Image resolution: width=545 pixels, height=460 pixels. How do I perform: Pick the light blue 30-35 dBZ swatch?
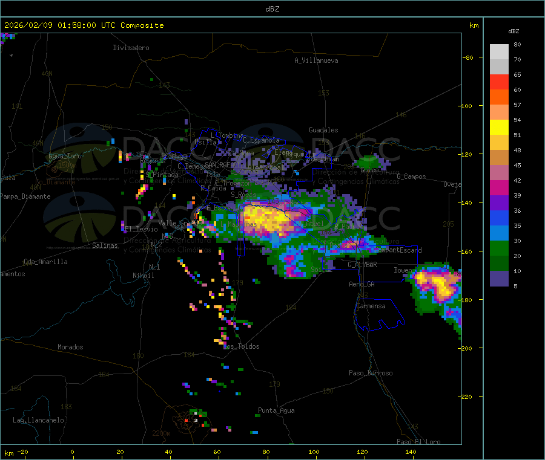point(499,233)
